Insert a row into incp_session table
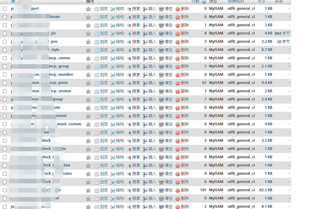The width and height of the screenshot is (317, 209). point(149,91)
